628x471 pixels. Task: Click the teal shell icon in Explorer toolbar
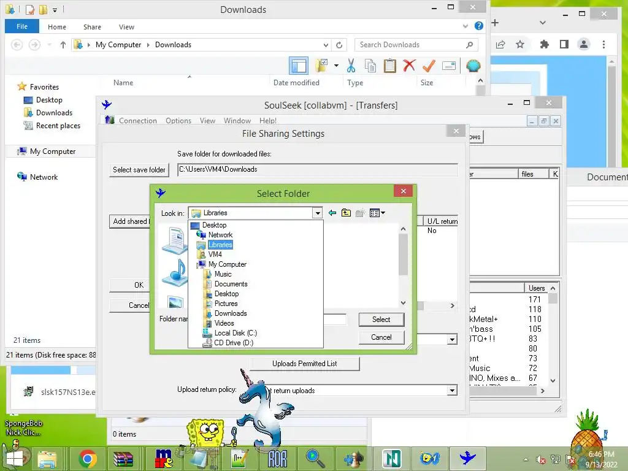(x=473, y=66)
